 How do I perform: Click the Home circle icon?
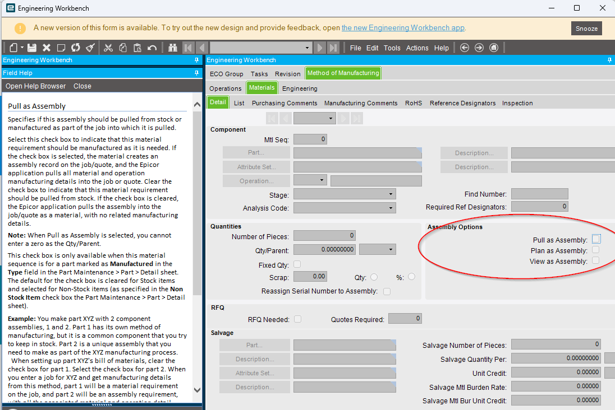(x=494, y=48)
